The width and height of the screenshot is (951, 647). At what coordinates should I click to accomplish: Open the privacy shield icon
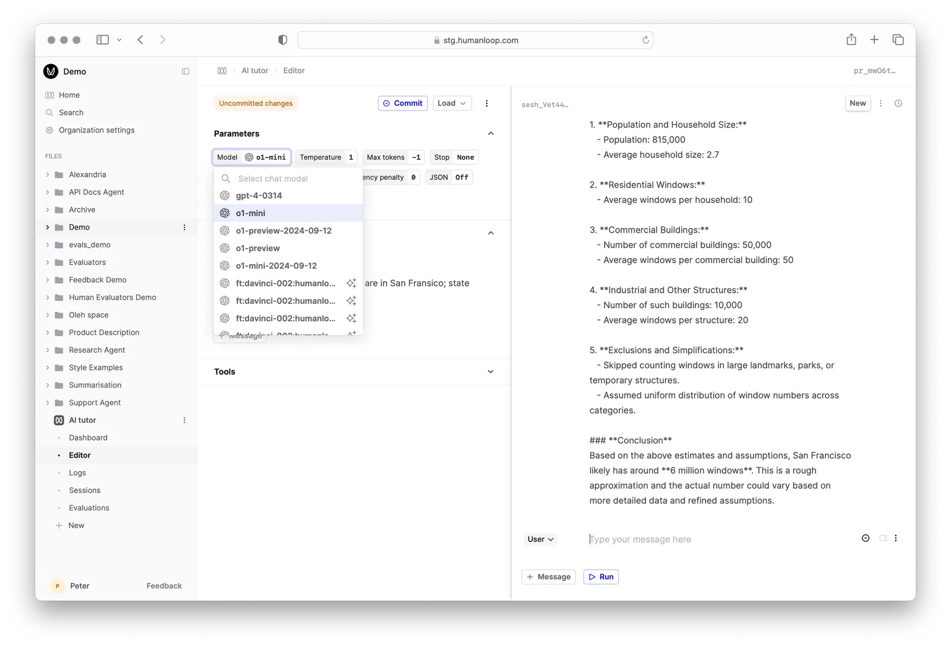coord(283,40)
